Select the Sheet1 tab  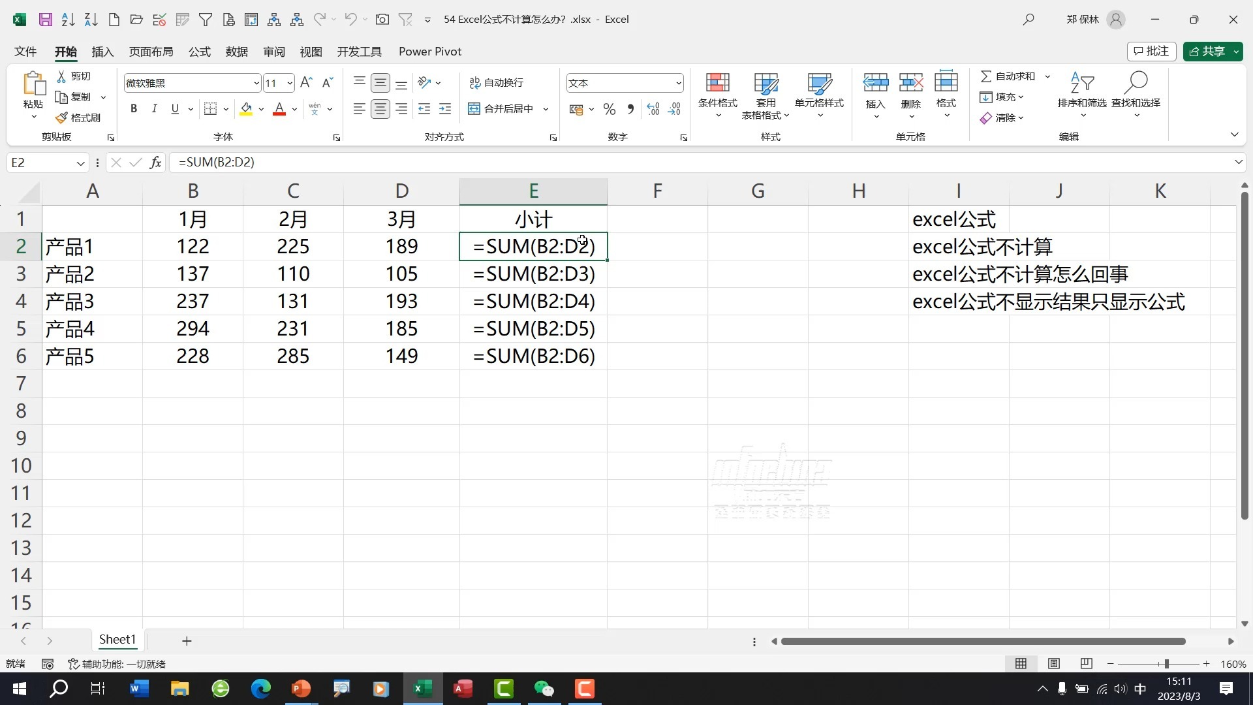pyautogui.click(x=117, y=640)
